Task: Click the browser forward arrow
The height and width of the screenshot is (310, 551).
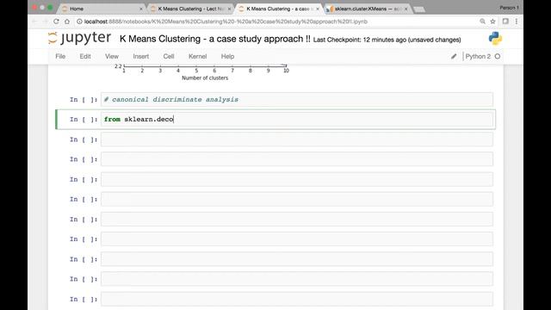Action: pos(45,22)
